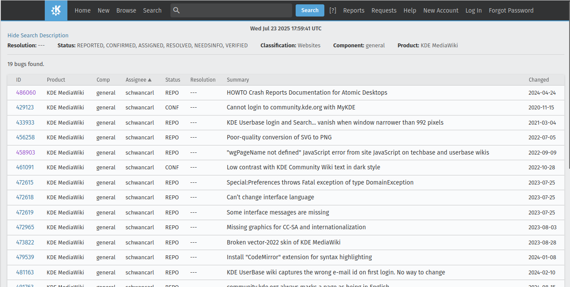The image size is (570, 287).
Task: Sort by Summary column header
Action: (238, 80)
